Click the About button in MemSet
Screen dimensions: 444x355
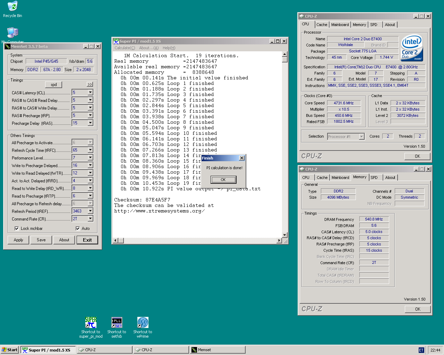64,240
